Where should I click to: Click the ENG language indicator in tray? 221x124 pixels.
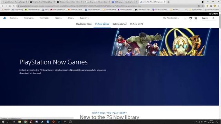[x=205, y=122]
